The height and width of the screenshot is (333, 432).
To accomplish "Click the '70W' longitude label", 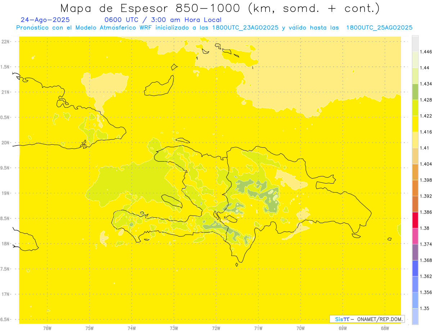I will [x=301, y=328].
